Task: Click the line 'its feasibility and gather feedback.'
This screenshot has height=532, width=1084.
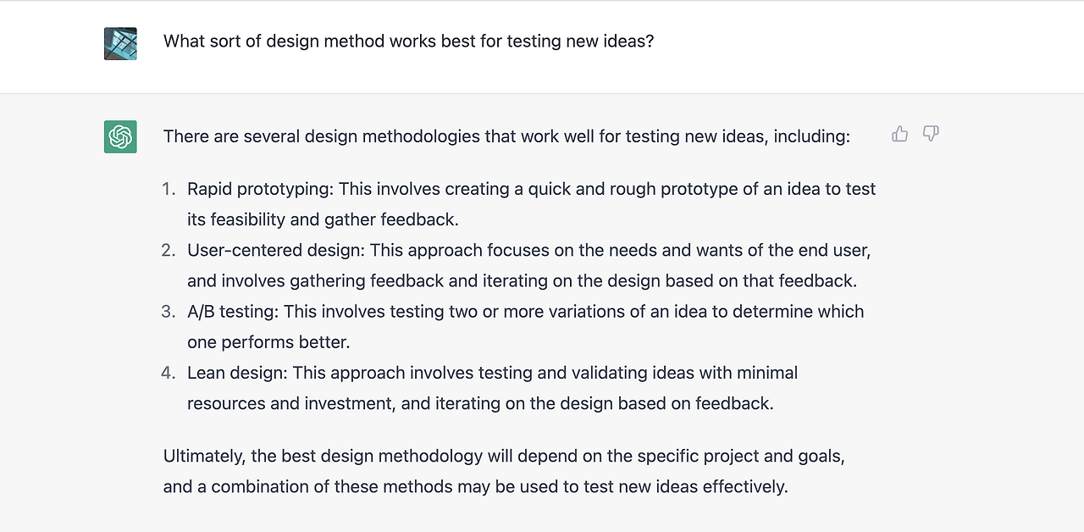Action: (323, 219)
